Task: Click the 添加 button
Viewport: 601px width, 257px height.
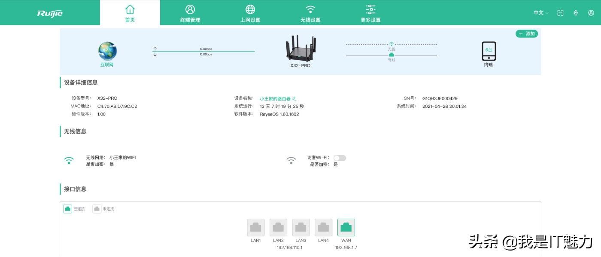Action: pos(527,34)
